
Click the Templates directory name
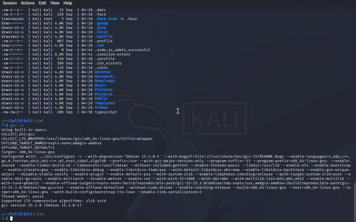click(x=105, y=103)
